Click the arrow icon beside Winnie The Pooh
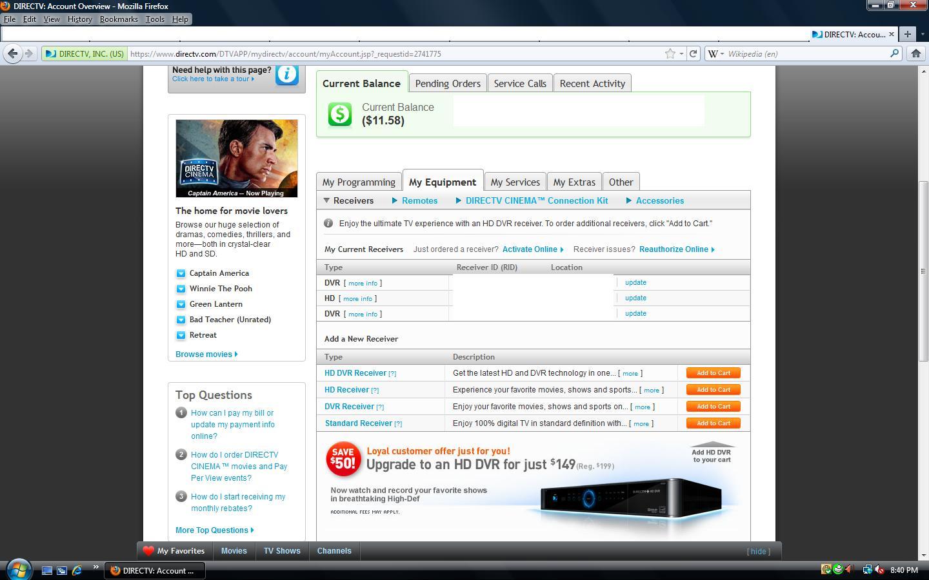The height and width of the screenshot is (580, 929). coord(181,289)
